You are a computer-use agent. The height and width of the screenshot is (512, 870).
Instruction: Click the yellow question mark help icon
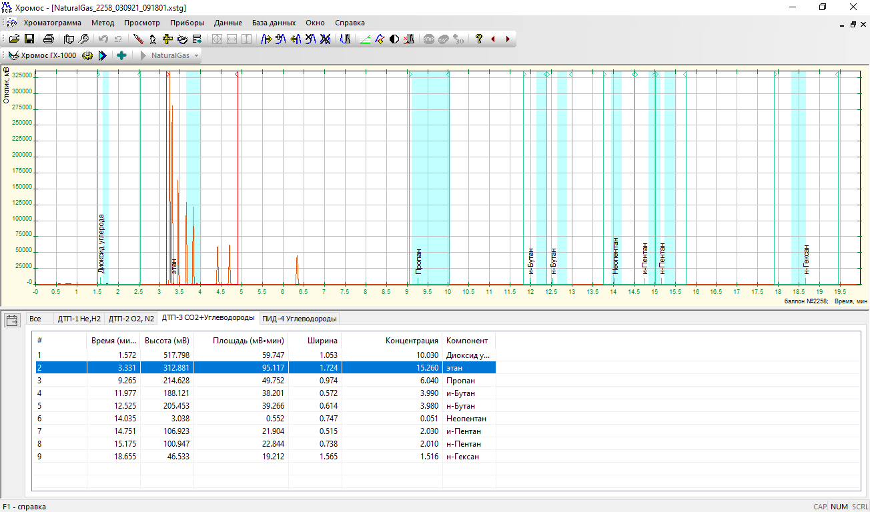[x=478, y=39]
